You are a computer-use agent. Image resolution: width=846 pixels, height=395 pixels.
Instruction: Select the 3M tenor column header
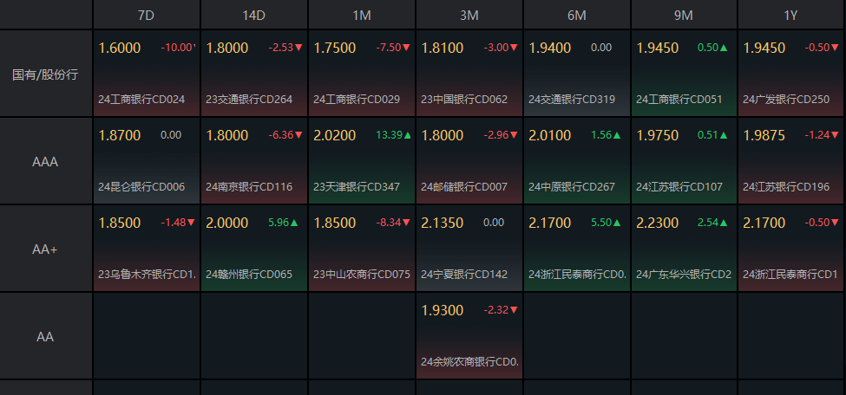click(x=469, y=15)
